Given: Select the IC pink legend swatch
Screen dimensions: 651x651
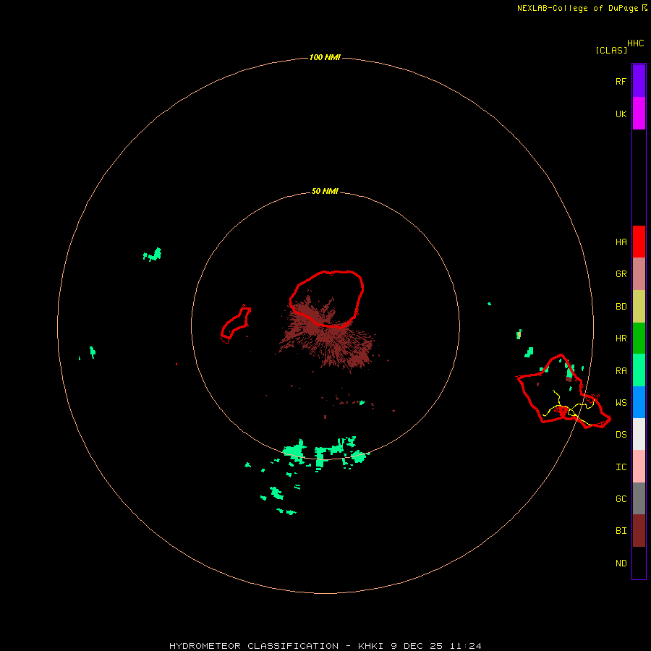Looking at the screenshot, I should click(639, 467).
